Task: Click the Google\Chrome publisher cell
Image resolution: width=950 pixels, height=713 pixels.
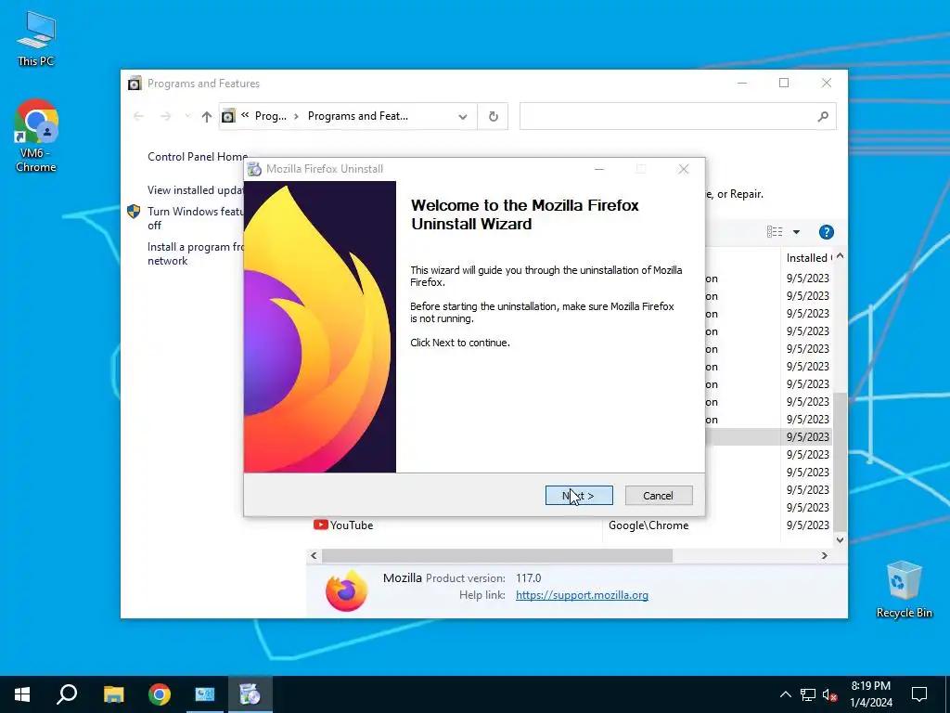Action: pyautogui.click(x=648, y=525)
